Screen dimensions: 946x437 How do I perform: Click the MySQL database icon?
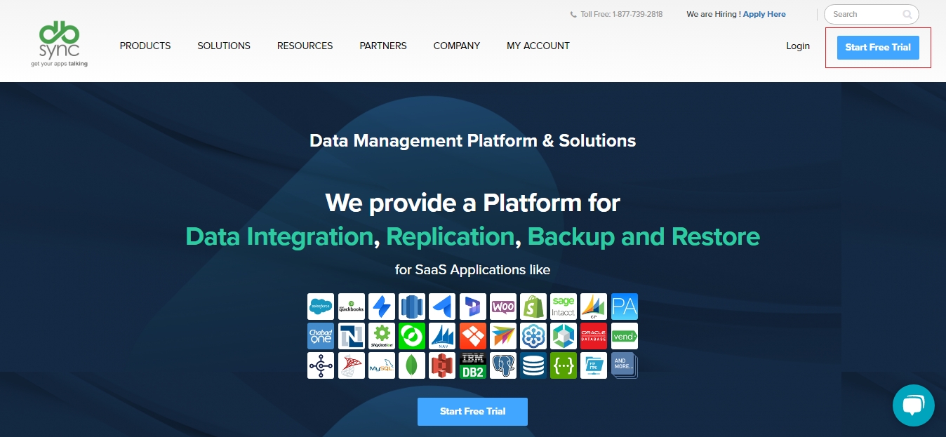[x=382, y=365]
